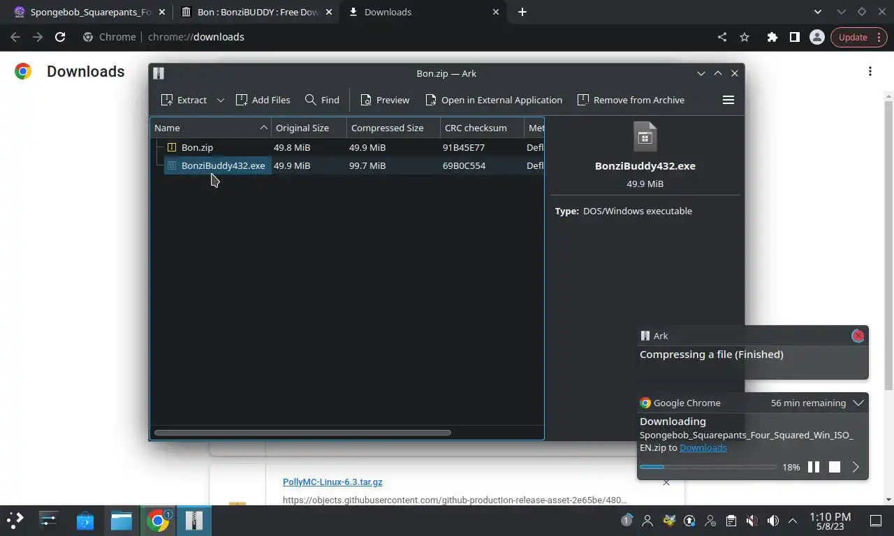Click the Downloads link in notification
894x536 pixels.
(703, 447)
